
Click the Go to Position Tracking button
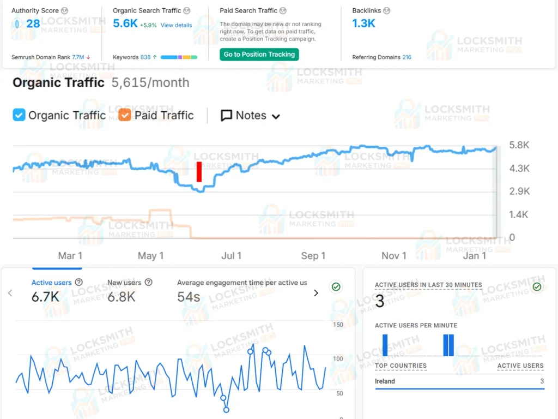pyautogui.click(x=259, y=54)
